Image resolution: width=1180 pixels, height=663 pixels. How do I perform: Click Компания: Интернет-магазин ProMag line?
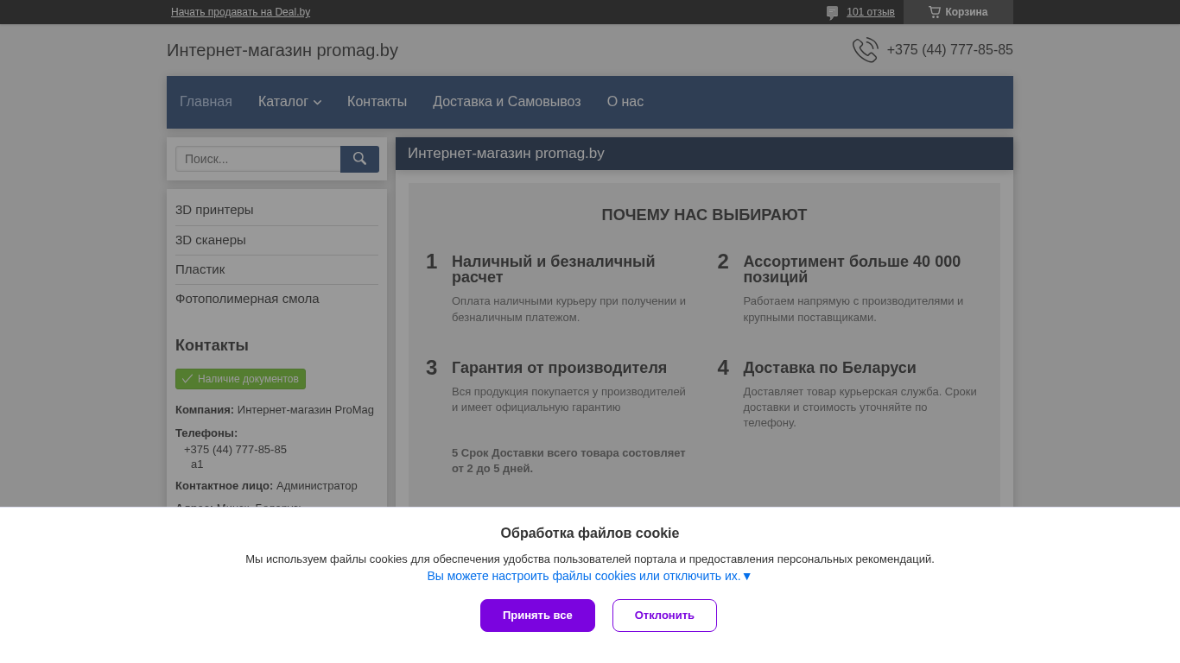tap(275, 410)
